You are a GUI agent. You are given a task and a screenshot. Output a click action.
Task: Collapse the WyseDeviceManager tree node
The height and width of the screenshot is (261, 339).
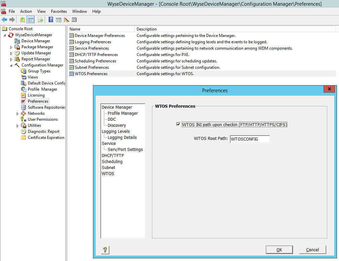tap(5, 35)
